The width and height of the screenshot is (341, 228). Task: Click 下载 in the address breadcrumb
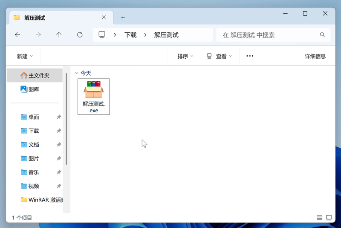click(130, 35)
